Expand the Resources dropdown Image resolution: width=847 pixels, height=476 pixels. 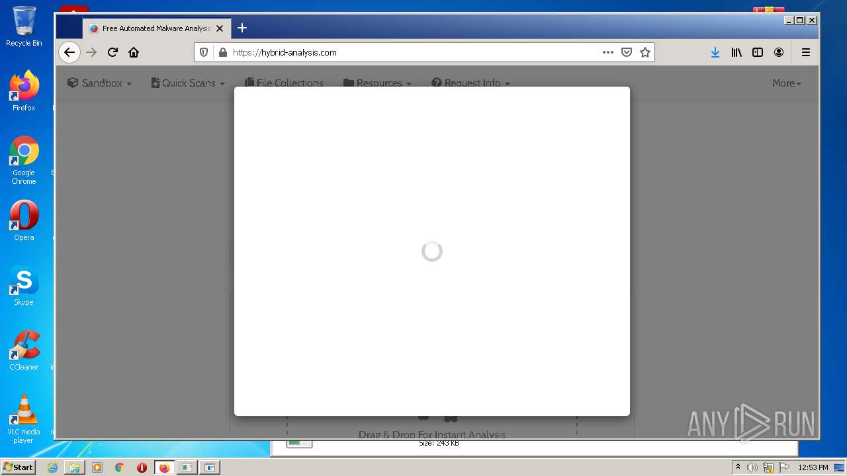click(x=377, y=83)
